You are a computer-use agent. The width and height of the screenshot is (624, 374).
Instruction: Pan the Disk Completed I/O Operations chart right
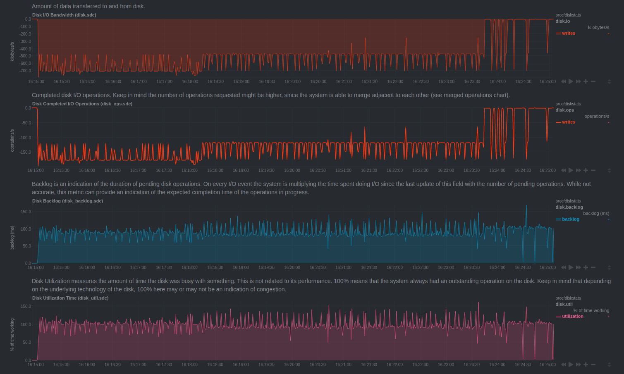pos(578,170)
